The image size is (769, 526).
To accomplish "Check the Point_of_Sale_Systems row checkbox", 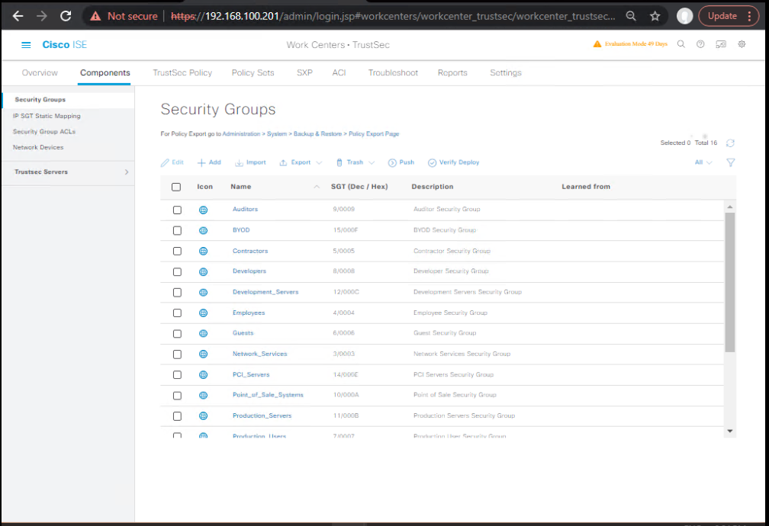I will click(177, 395).
